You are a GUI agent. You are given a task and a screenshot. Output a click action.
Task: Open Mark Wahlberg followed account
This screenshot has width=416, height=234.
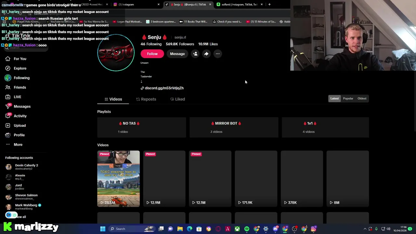point(23,207)
